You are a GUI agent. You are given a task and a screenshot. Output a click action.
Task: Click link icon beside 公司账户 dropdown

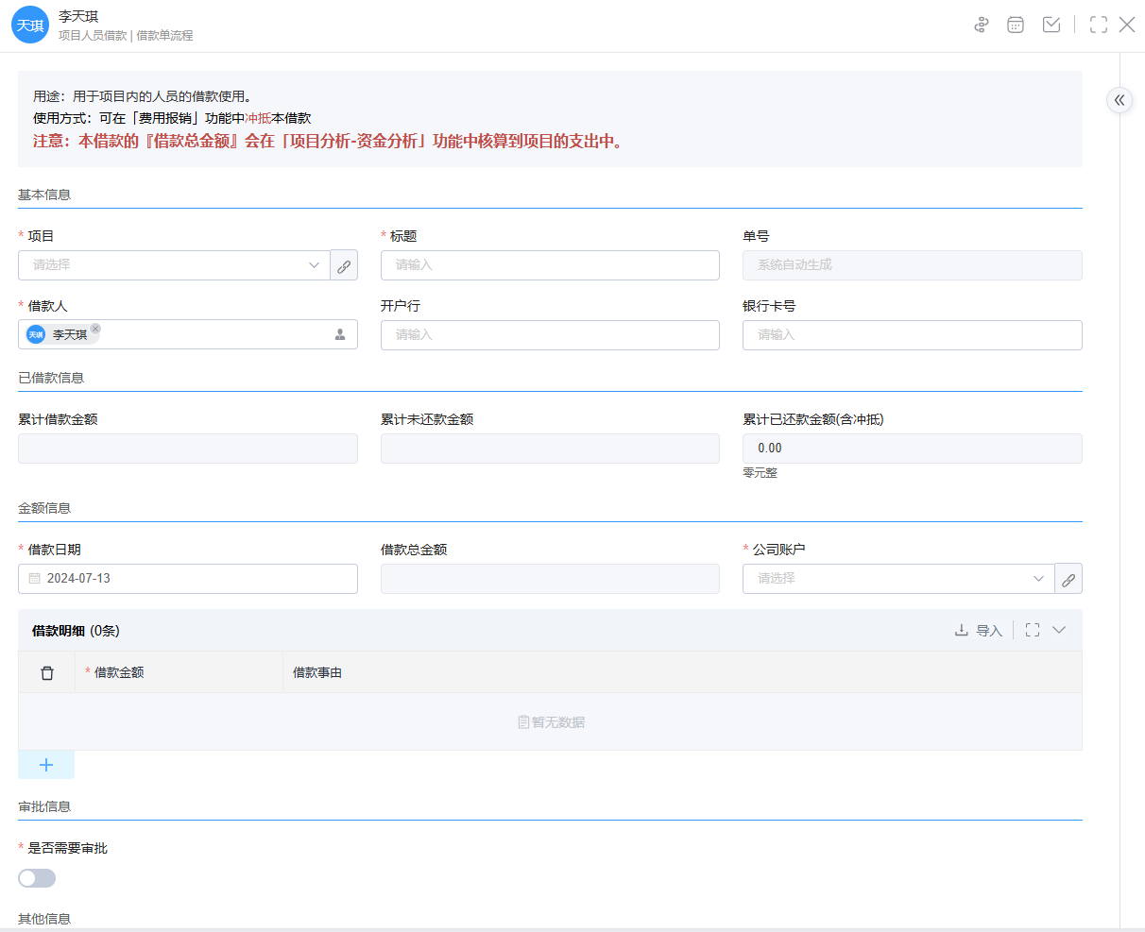[1068, 580]
